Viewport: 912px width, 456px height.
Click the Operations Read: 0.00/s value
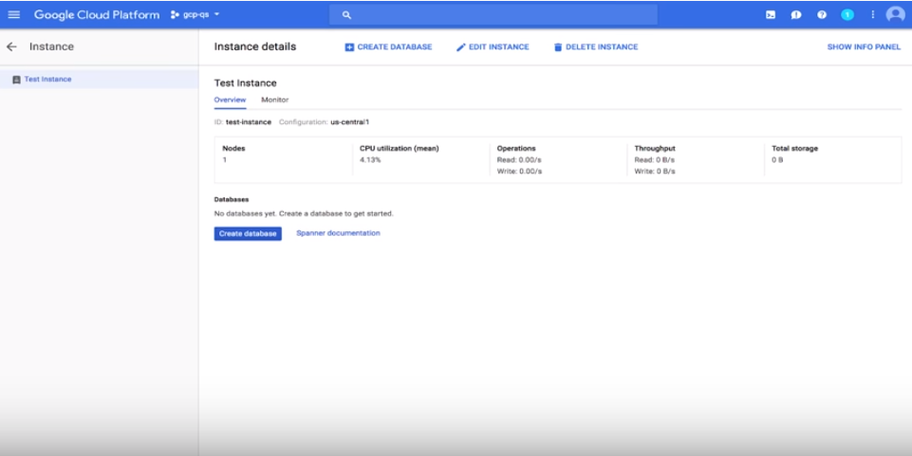(519, 160)
